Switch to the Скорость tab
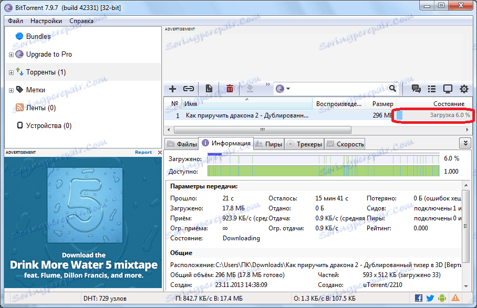Screen dimensions: 477x308 click(345, 144)
